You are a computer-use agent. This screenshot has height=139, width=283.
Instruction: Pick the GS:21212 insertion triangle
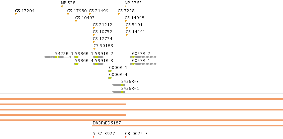(x=94, y=28)
